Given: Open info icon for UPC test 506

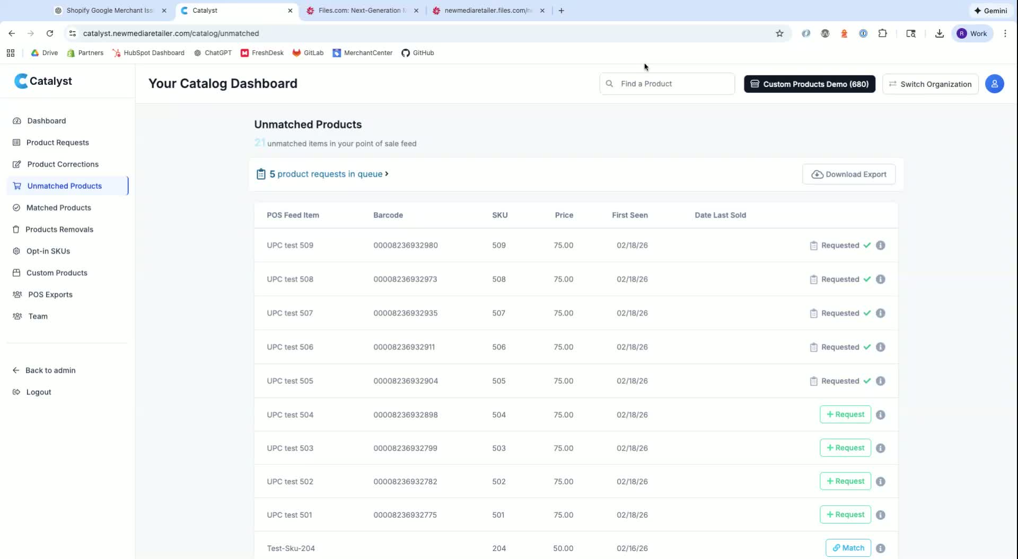Looking at the screenshot, I should (880, 347).
